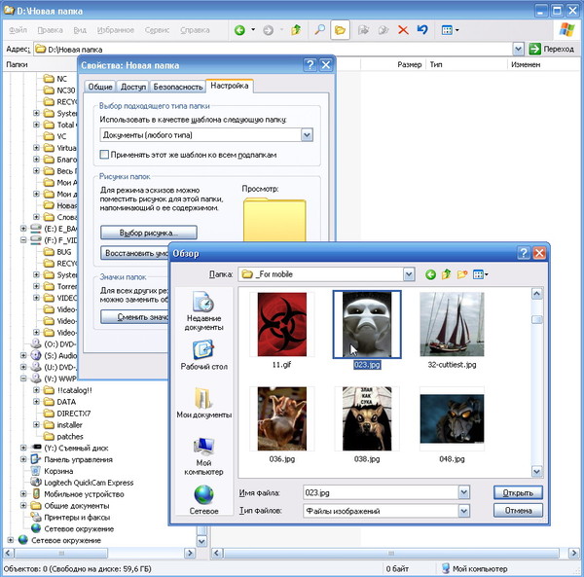Click the Открыть button
The image size is (584, 577).
click(x=518, y=492)
